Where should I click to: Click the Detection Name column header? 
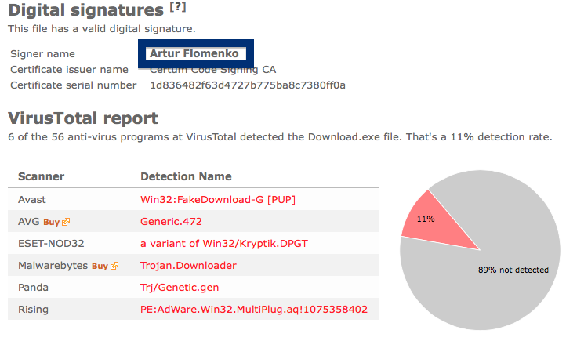pos(186,176)
